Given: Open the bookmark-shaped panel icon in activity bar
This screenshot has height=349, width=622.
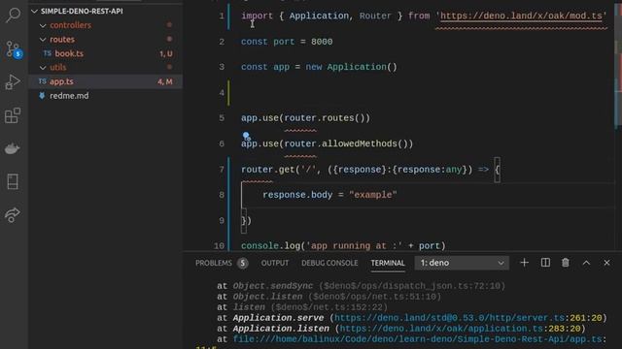Looking at the screenshot, I should pyautogui.click(x=13, y=181).
